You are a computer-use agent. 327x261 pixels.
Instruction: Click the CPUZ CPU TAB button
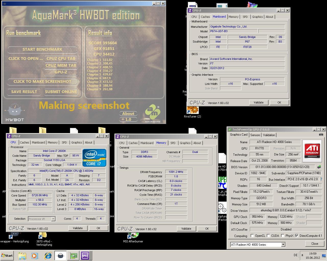[61, 58]
